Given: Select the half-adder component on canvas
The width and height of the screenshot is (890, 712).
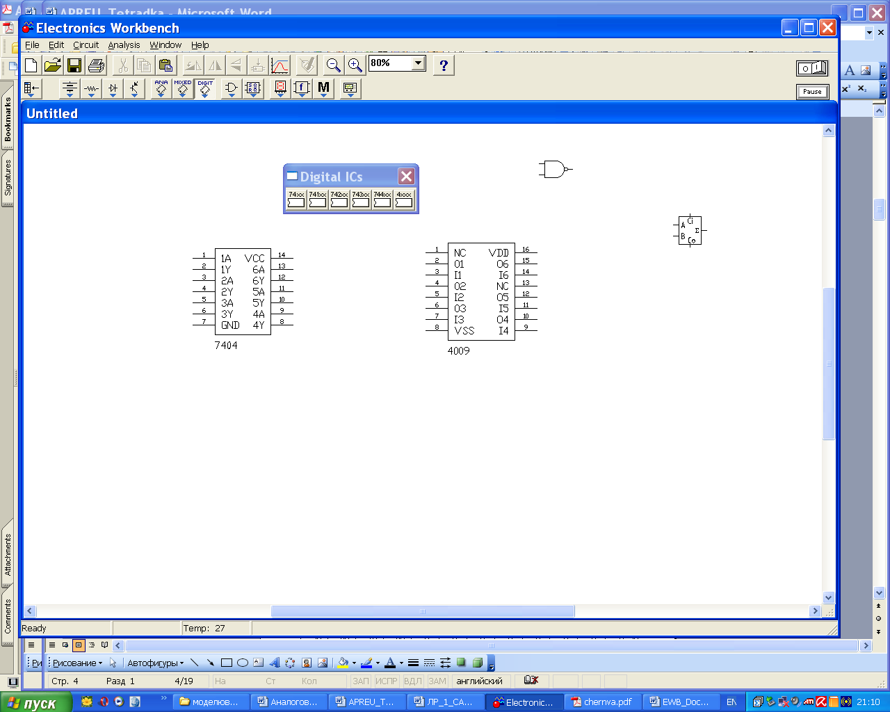Looking at the screenshot, I should click(690, 231).
